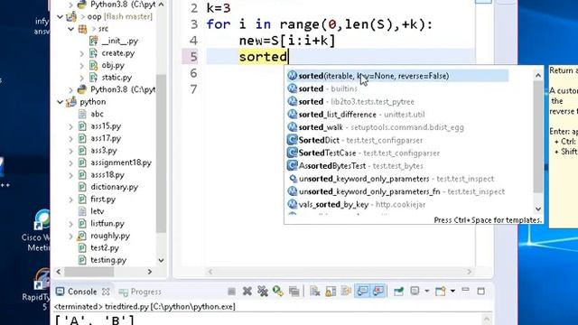This screenshot has height=325, width=578.
Task: Select the abc file in tree
Action: pyautogui.click(x=97, y=114)
